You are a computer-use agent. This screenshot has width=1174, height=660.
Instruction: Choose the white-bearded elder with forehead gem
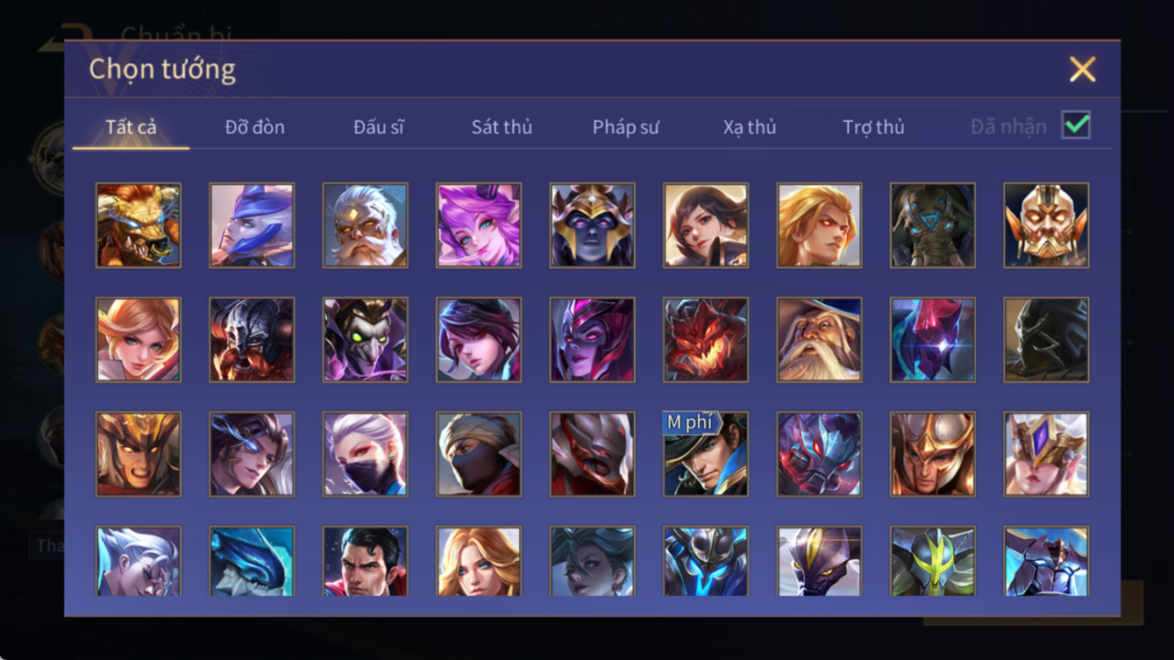click(x=366, y=225)
